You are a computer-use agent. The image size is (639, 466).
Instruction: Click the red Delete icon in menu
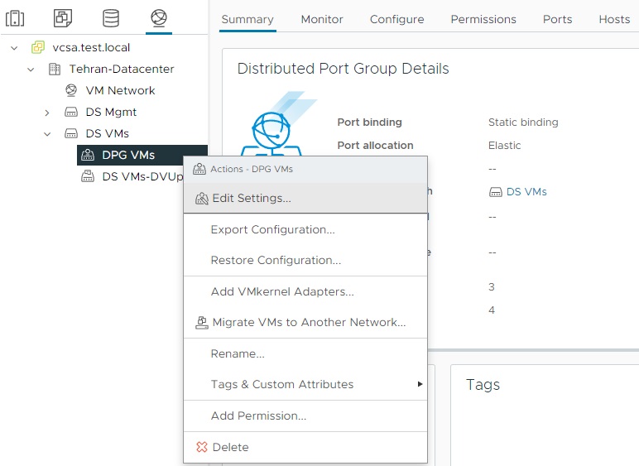[201, 447]
